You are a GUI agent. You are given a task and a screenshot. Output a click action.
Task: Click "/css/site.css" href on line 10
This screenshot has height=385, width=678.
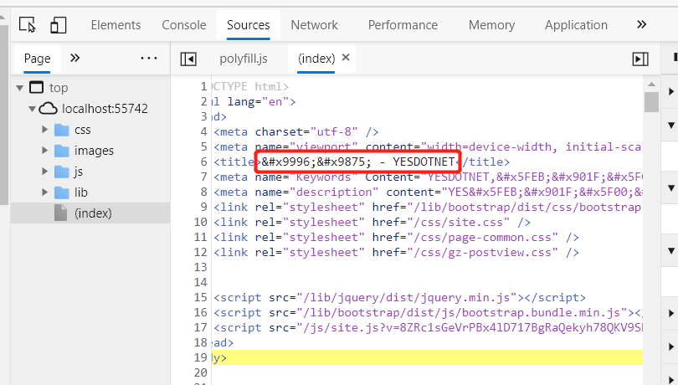[462, 223]
